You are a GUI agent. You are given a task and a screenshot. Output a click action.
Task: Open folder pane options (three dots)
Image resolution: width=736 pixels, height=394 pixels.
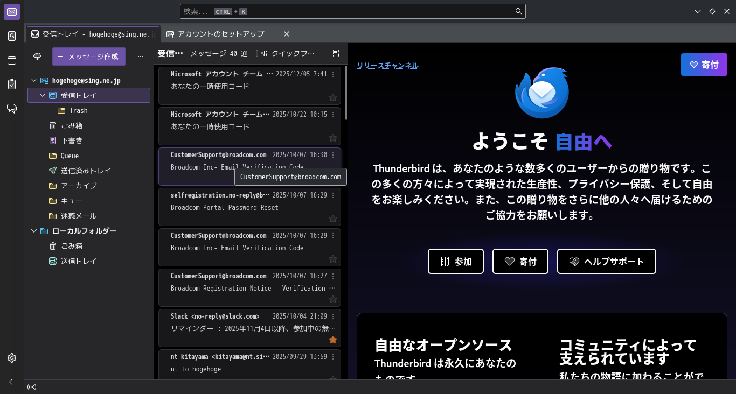pos(141,57)
